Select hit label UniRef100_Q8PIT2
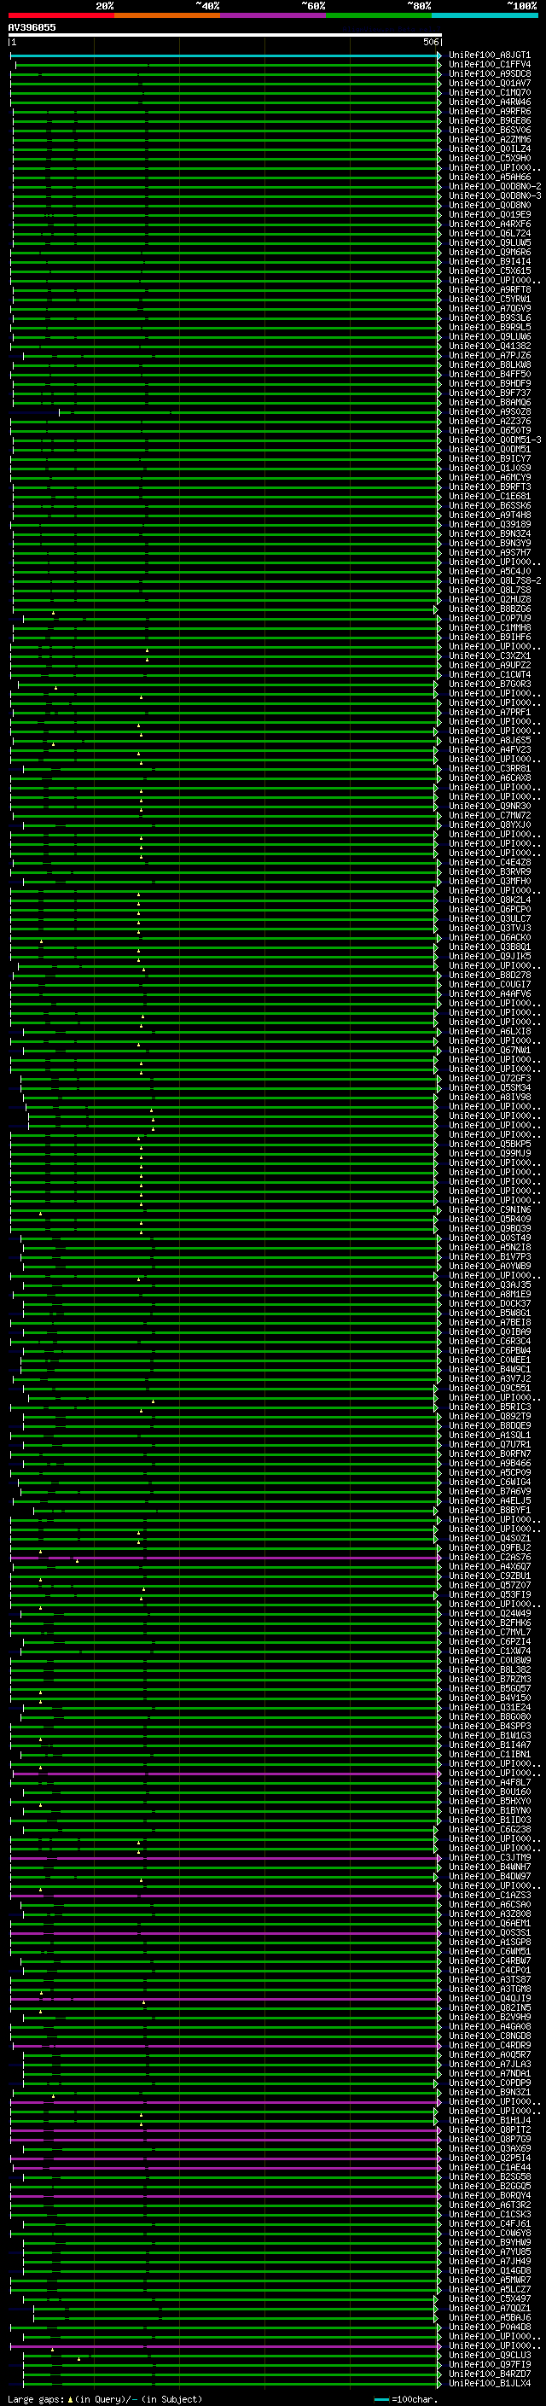Screen dimensions: 546x2406 click(x=489, y=2129)
